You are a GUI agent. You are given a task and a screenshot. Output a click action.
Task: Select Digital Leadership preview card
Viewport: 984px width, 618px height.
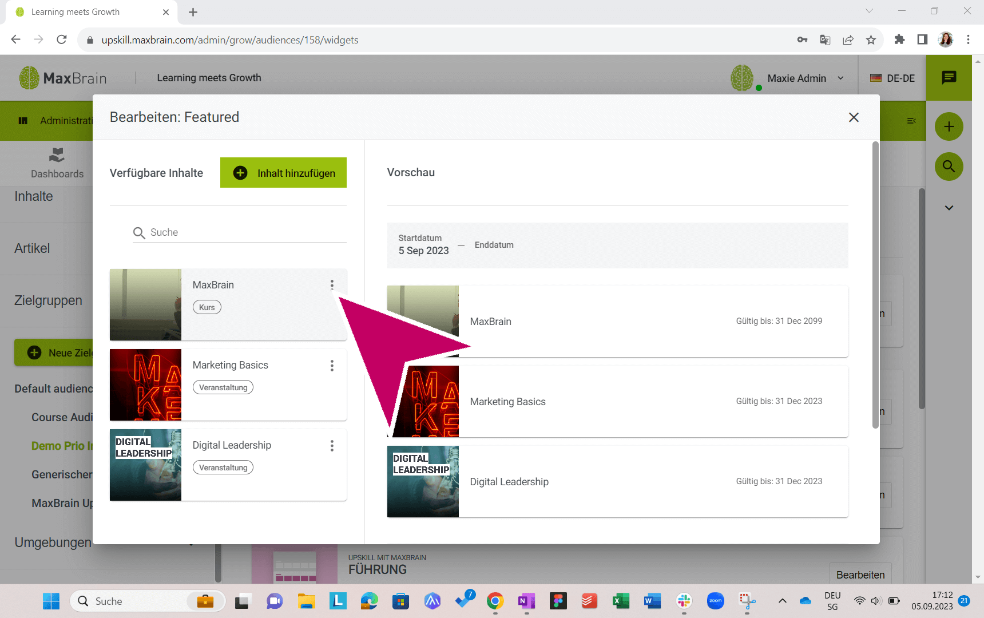pos(617,482)
